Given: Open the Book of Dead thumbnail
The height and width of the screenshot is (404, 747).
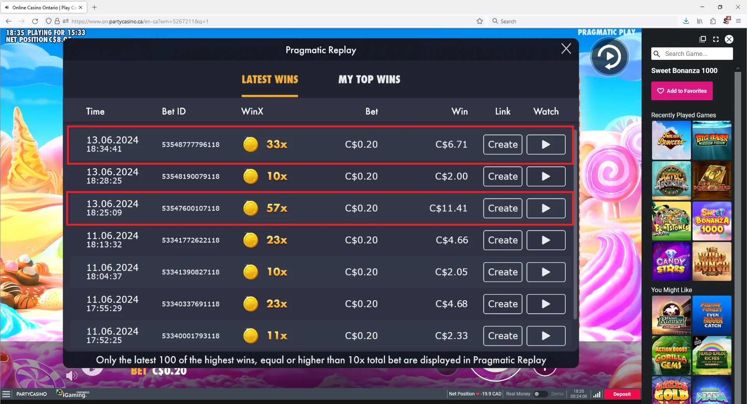Looking at the screenshot, I should click(x=712, y=181).
